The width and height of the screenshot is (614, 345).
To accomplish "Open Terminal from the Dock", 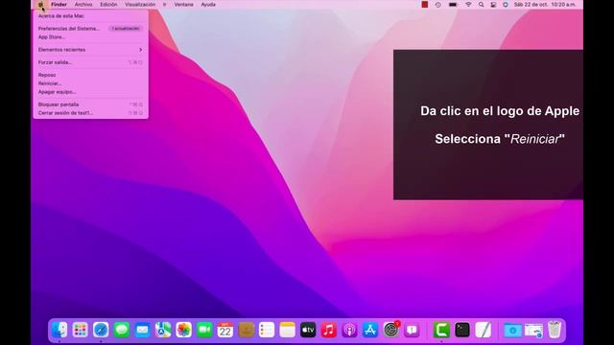I will pyautogui.click(x=462, y=330).
